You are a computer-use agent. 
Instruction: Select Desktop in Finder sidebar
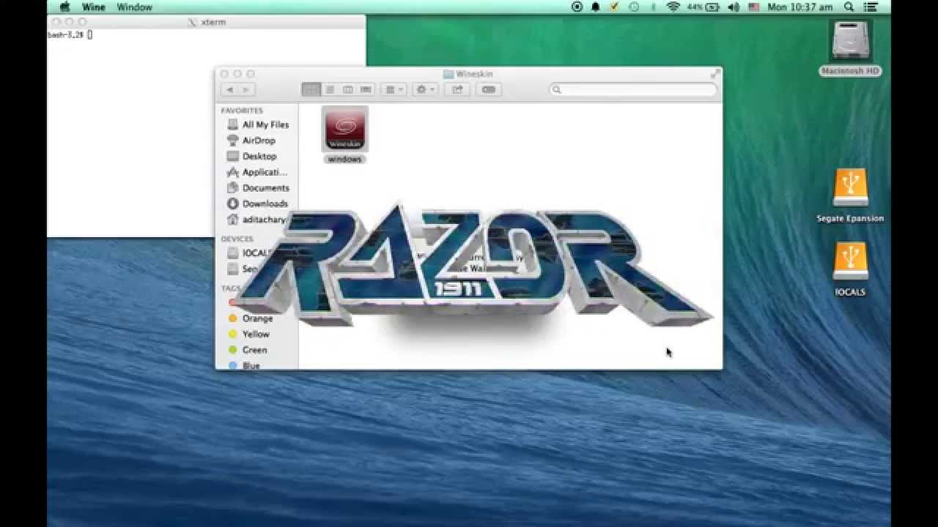coord(251,157)
